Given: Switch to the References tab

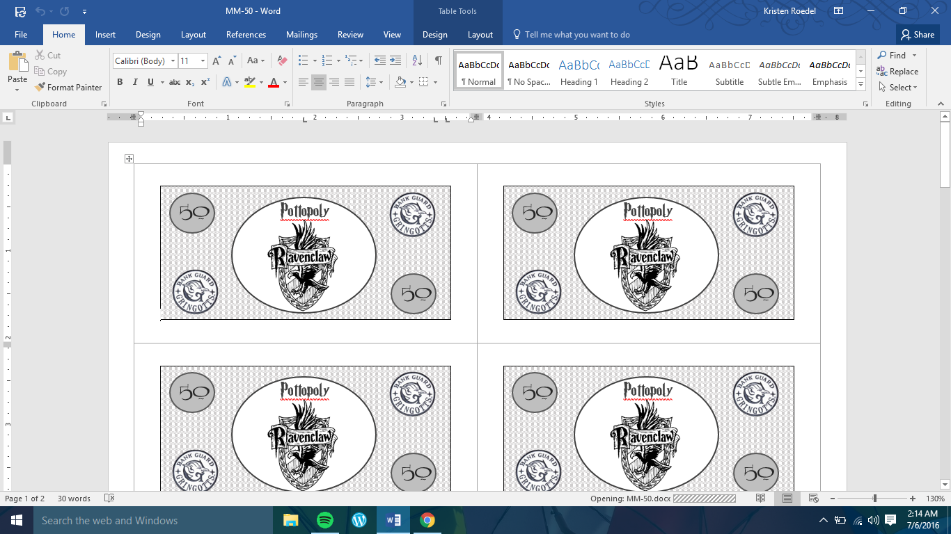Looking at the screenshot, I should 246,35.
